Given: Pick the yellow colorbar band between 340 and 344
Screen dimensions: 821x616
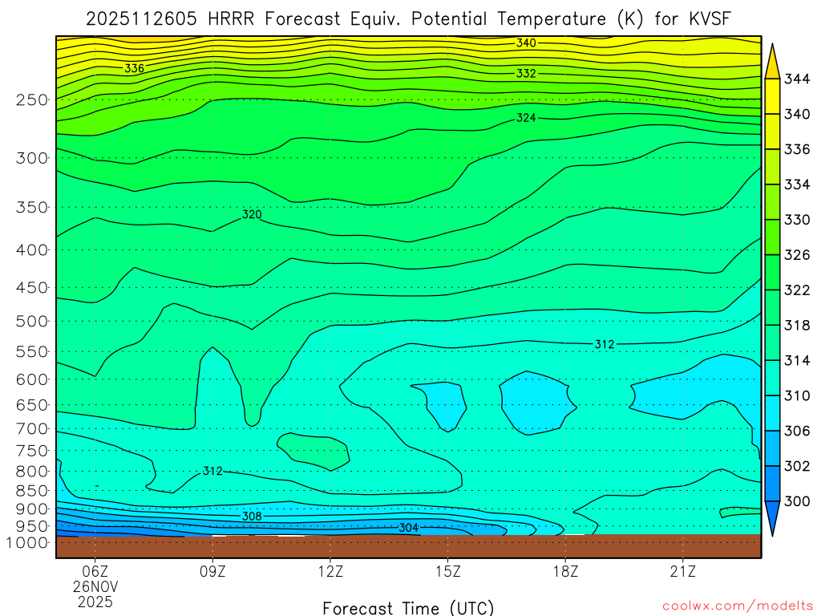Looking at the screenshot, I should pos(772,96).
